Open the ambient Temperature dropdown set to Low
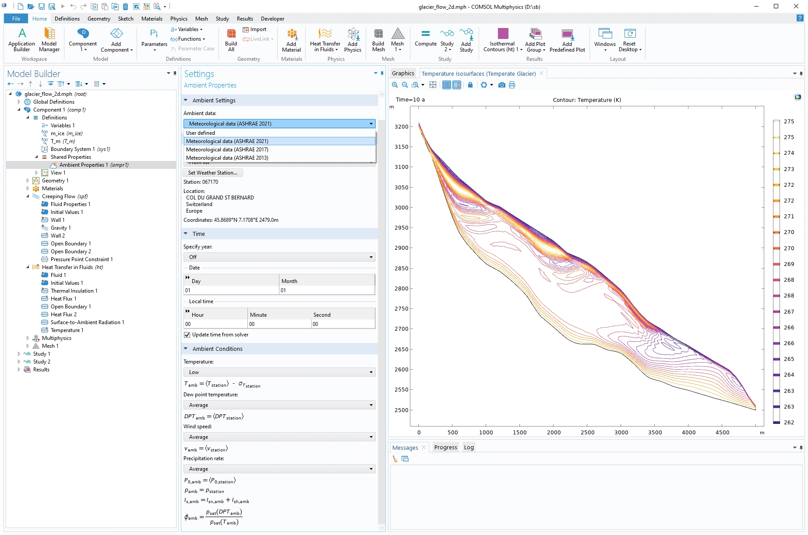Viewport: 808px width, 535px height. [279, 372]
